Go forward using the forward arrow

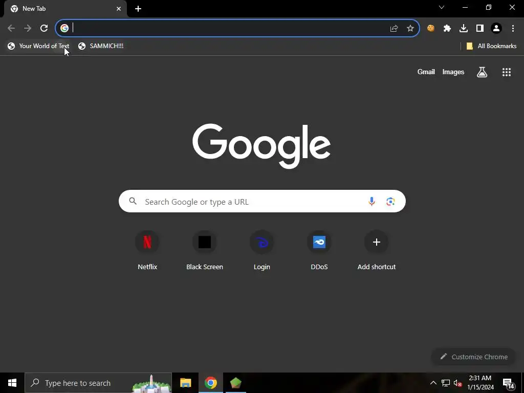[28, 28]
